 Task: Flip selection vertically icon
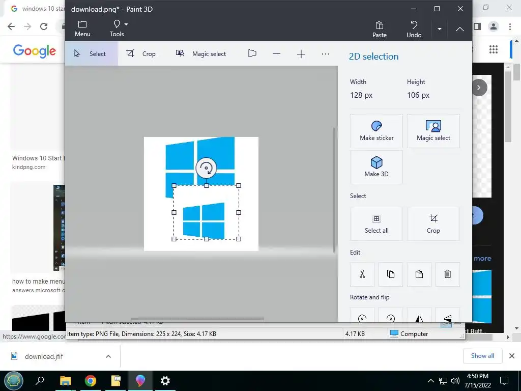pos(448,315)
